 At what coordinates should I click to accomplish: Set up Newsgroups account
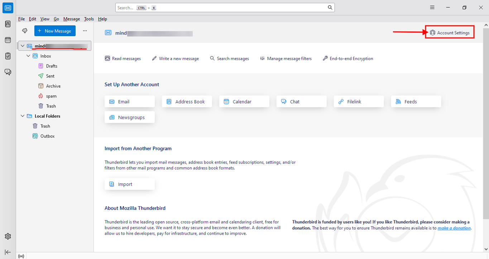tap(130, 117)
